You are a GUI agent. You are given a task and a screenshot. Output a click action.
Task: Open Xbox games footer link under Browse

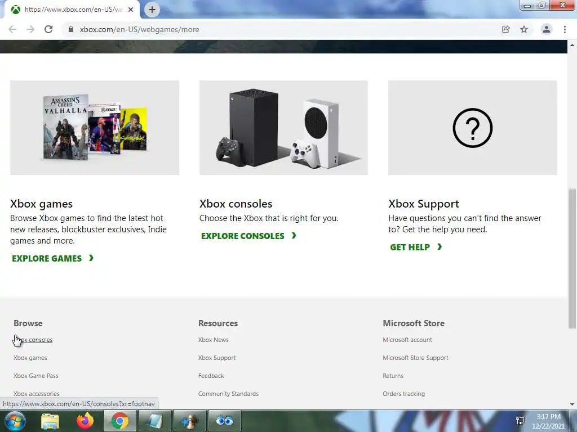30,358
